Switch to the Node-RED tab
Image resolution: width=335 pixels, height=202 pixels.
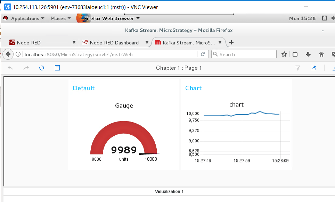[38, 43]
